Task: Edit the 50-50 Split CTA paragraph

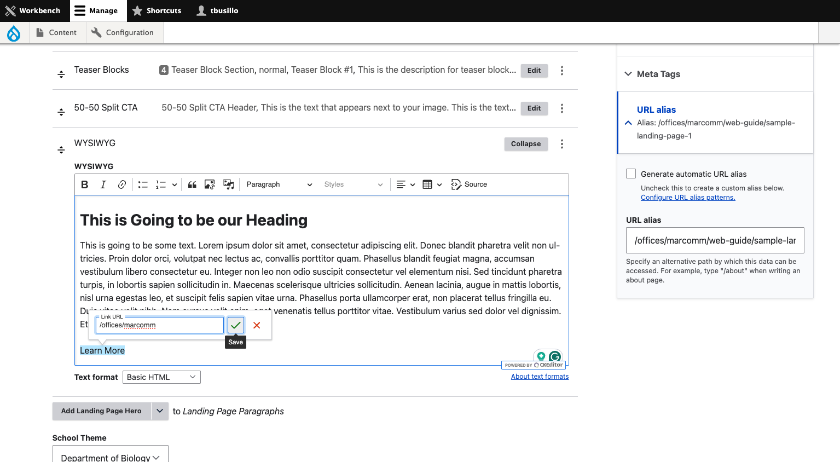Action: [534, 108]
